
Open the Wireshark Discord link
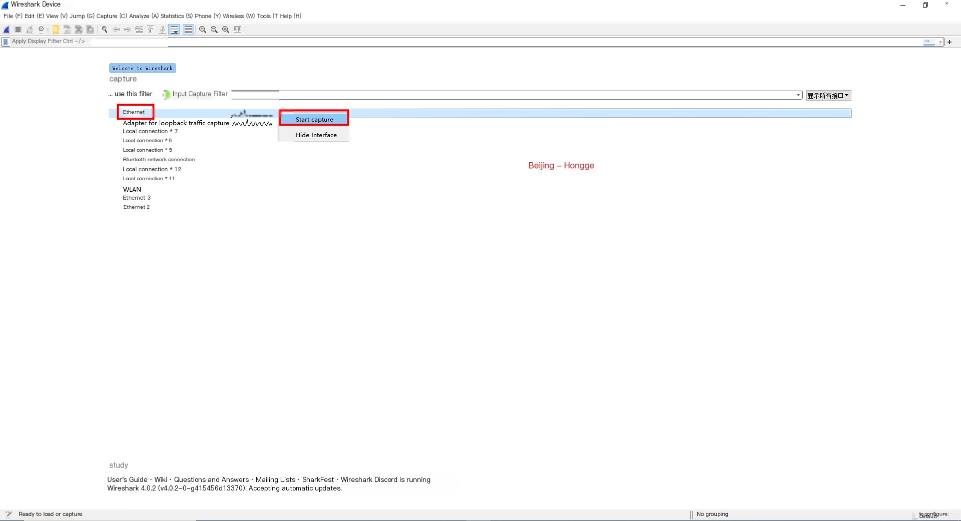[x=369, y=479]
